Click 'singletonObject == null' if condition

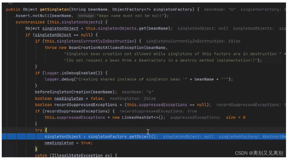(63, 35)
